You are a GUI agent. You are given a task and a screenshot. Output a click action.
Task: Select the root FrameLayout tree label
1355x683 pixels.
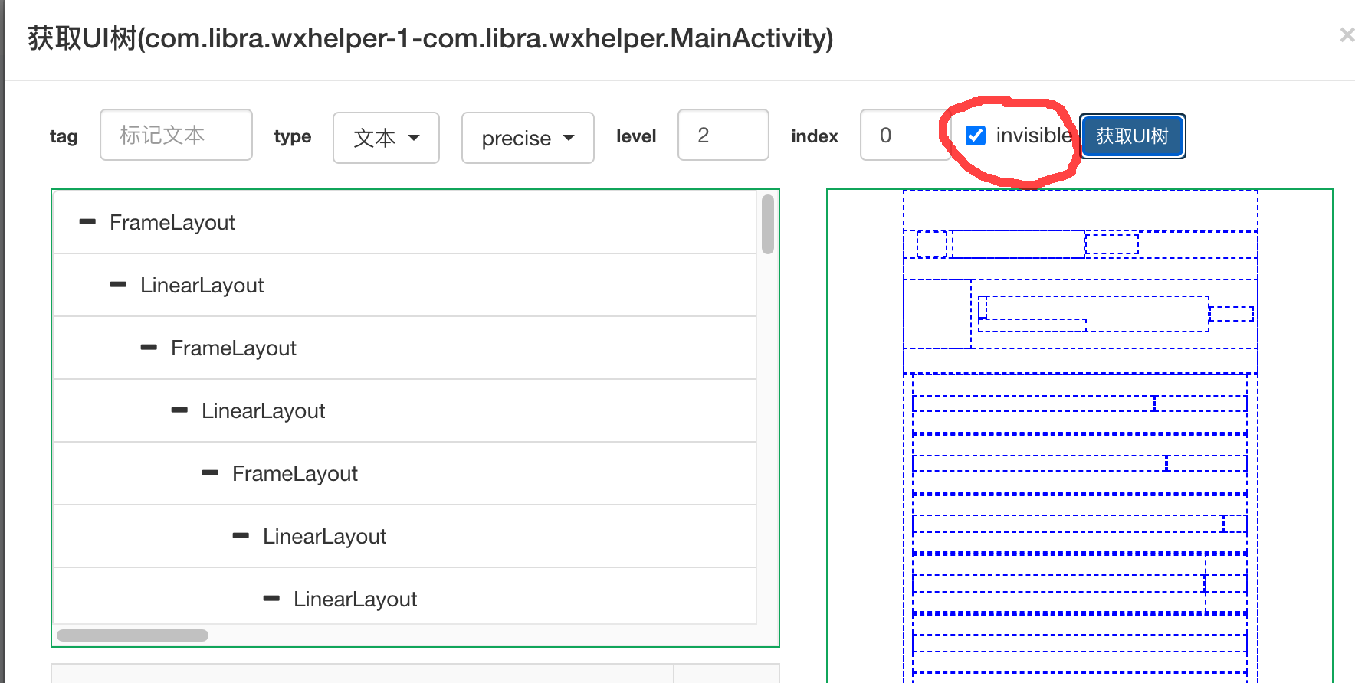click(x=172, y=223)
